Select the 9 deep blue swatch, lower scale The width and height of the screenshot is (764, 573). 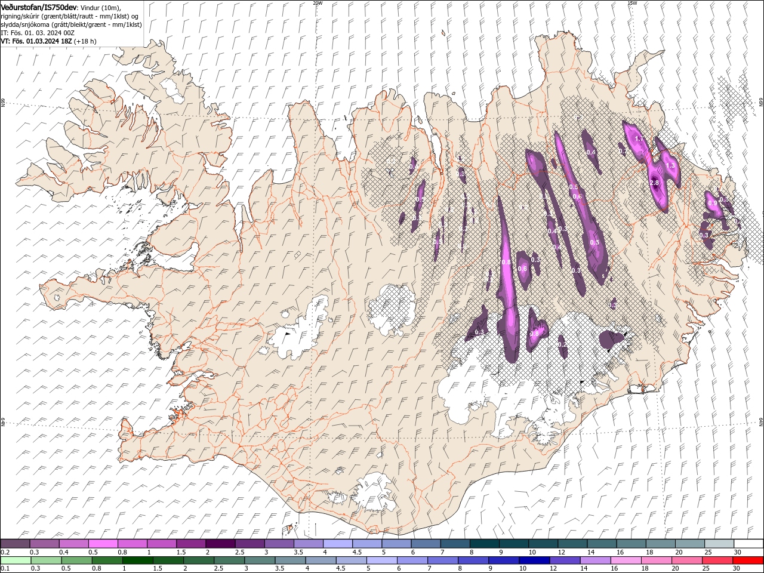[503, 560]
